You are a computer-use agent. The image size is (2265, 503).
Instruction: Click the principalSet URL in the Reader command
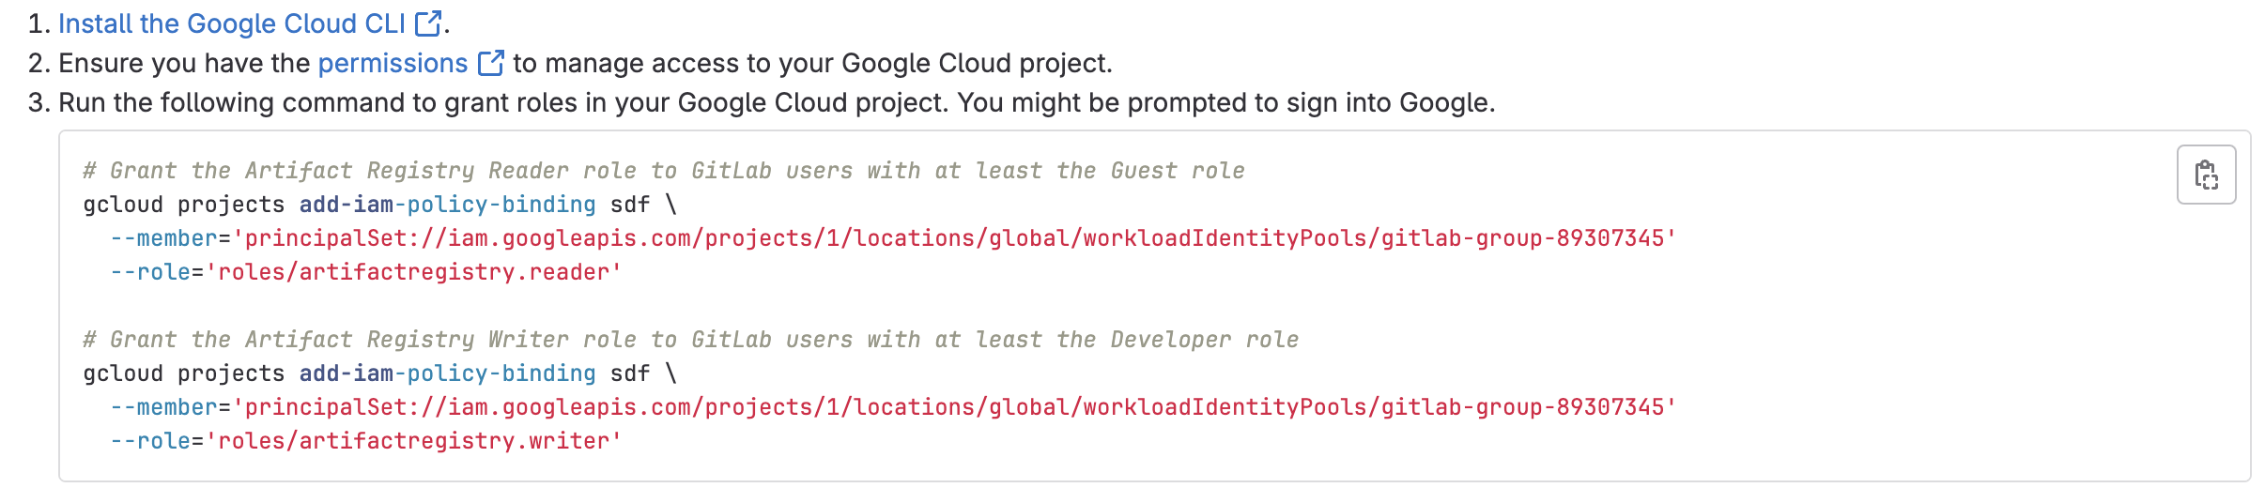pos(954,238)
